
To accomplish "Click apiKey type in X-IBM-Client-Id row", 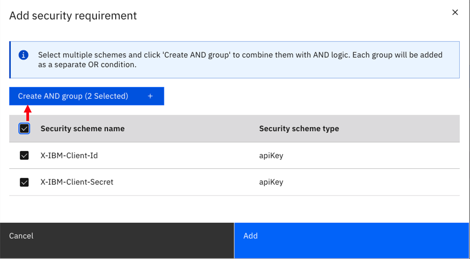I will (x=271, y=156).
